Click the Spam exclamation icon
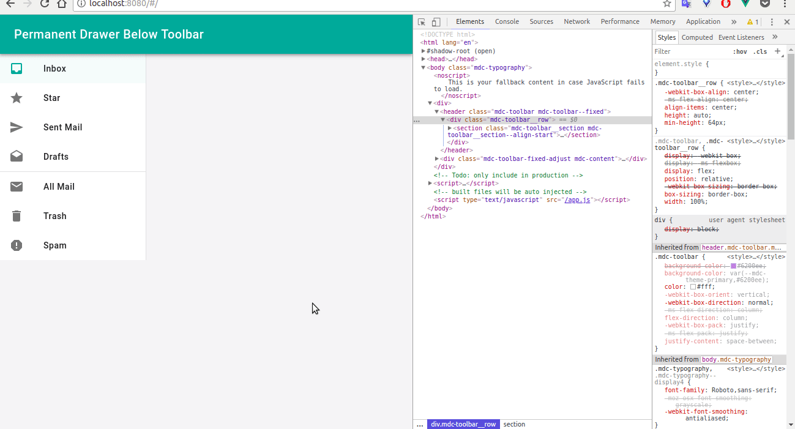This screenshot has width=795, height=429. (x=17, y=245)
